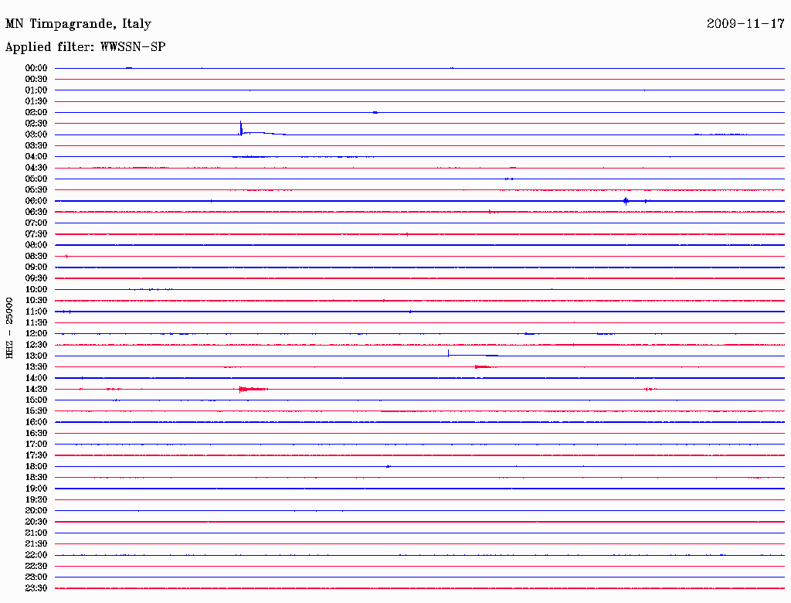Viewport: 791px width, 603px height.
Task: Click the 01:30 time label
Action: coord(36,101)
